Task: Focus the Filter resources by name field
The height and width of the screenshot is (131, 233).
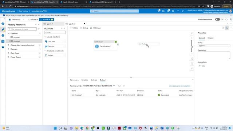Action: (22, 29)
